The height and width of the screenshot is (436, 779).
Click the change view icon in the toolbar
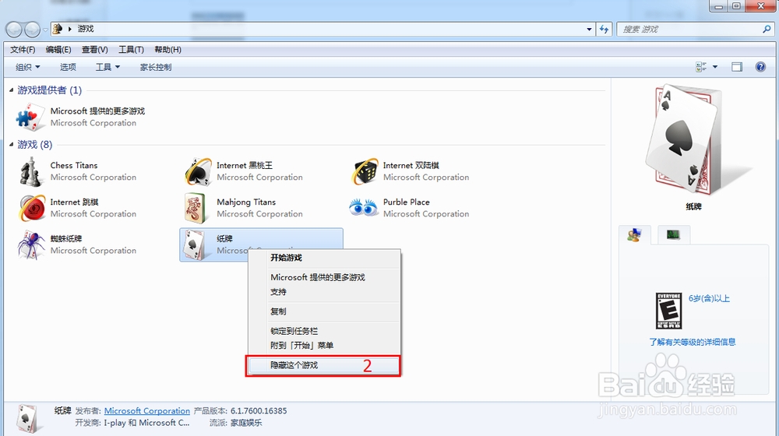701,67
